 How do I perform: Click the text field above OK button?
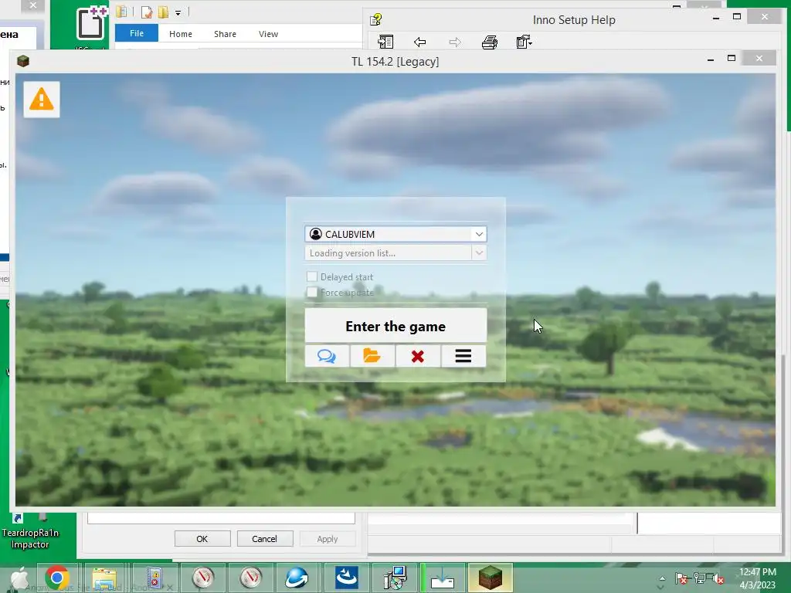point(221,518)
